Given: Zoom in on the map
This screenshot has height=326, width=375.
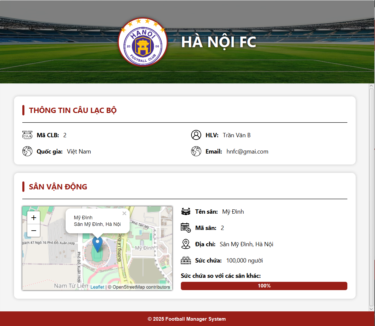Looking at the screenshot, I should 34,218.
